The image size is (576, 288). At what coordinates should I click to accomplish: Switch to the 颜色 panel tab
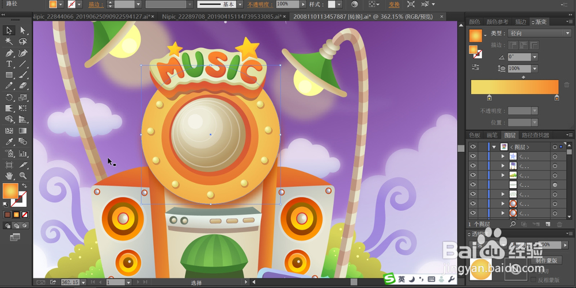475,22
